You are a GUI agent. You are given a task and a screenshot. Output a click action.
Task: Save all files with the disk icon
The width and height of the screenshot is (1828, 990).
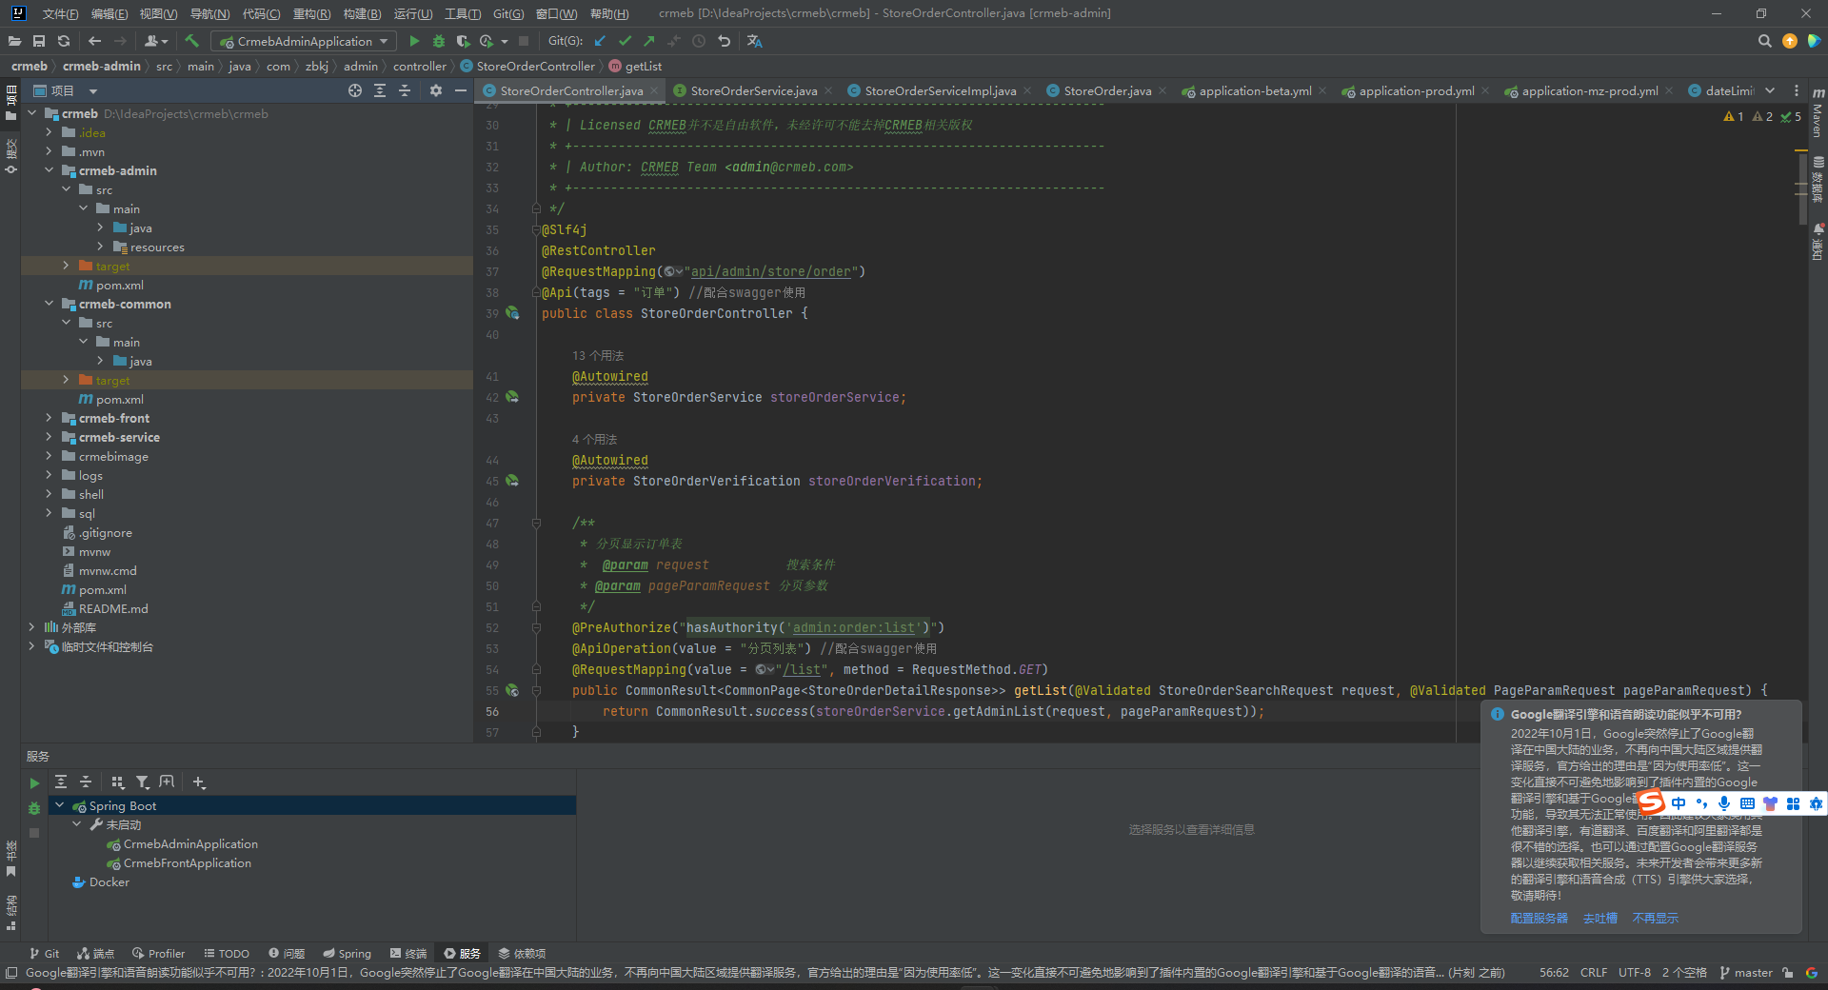[39, 41]
